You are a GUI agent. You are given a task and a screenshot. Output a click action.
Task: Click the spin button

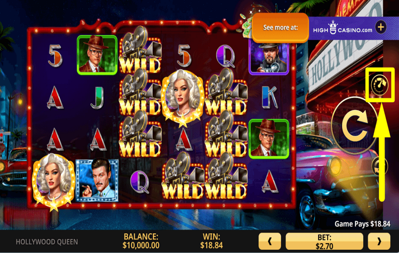pos(355,125)
